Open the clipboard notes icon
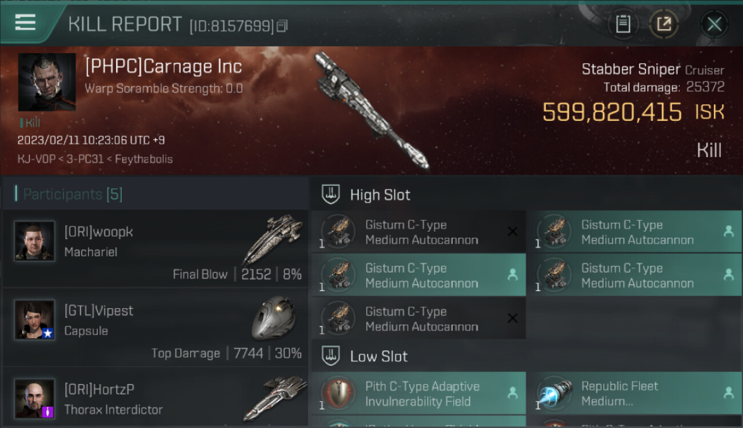The width and height of the screenshot is (743, 428). point(622,24)
